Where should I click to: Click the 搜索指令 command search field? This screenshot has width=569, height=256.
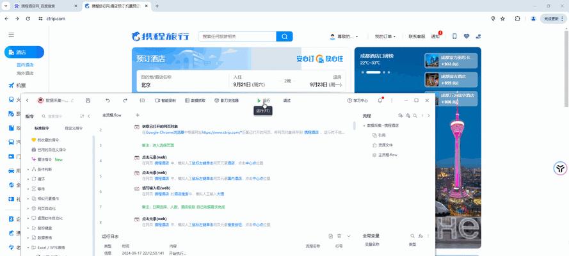coord(58,116)
